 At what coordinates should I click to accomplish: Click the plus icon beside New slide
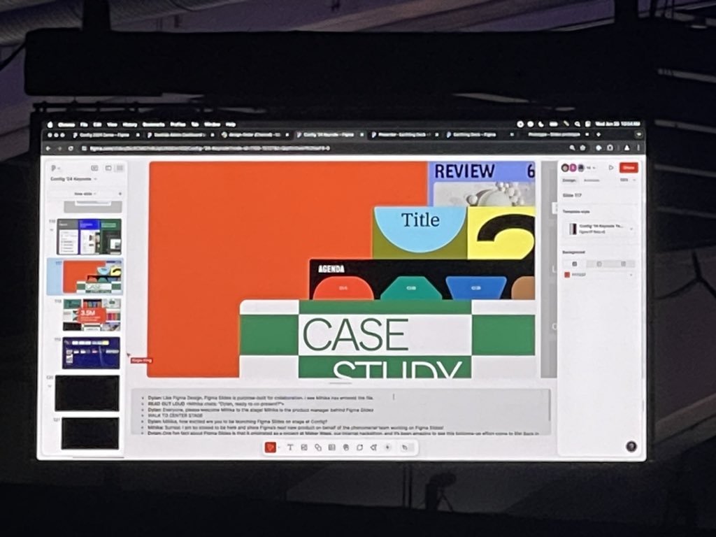tap(120, 194)
